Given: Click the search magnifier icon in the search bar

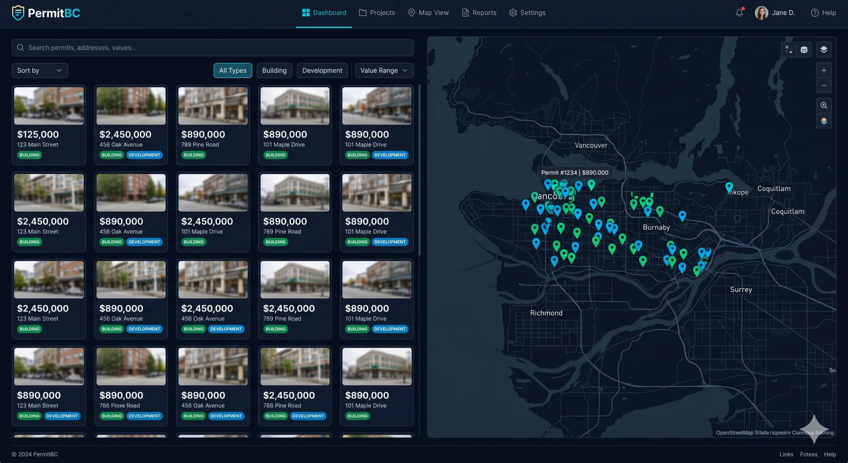Looking at the screenshot, I should pyautogui.click(x=20, y=48).
